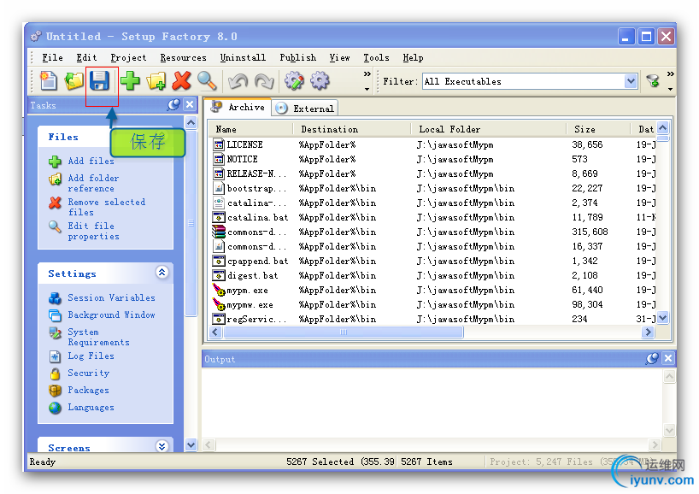The height and width of the screenshot is (494, 699).
Task: Click the Packages box icon
Action: [55, 391]
